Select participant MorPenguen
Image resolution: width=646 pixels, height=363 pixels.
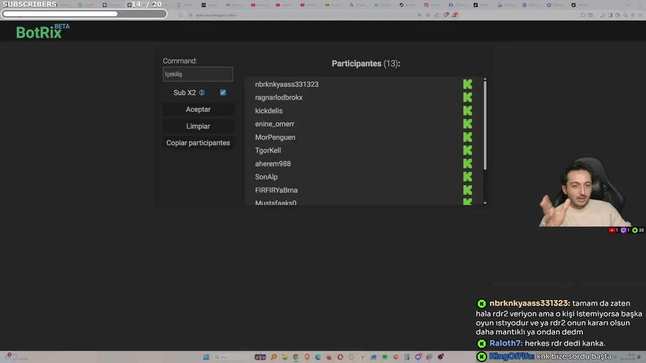pyautogui.click(x=275, y=137)
